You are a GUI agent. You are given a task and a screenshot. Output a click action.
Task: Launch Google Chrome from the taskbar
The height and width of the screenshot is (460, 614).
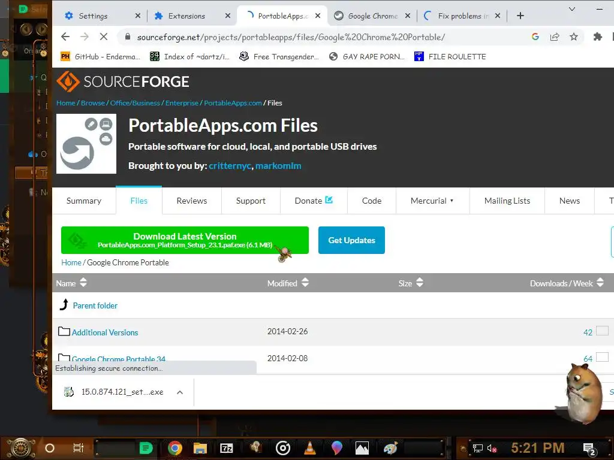coord(175,448)
